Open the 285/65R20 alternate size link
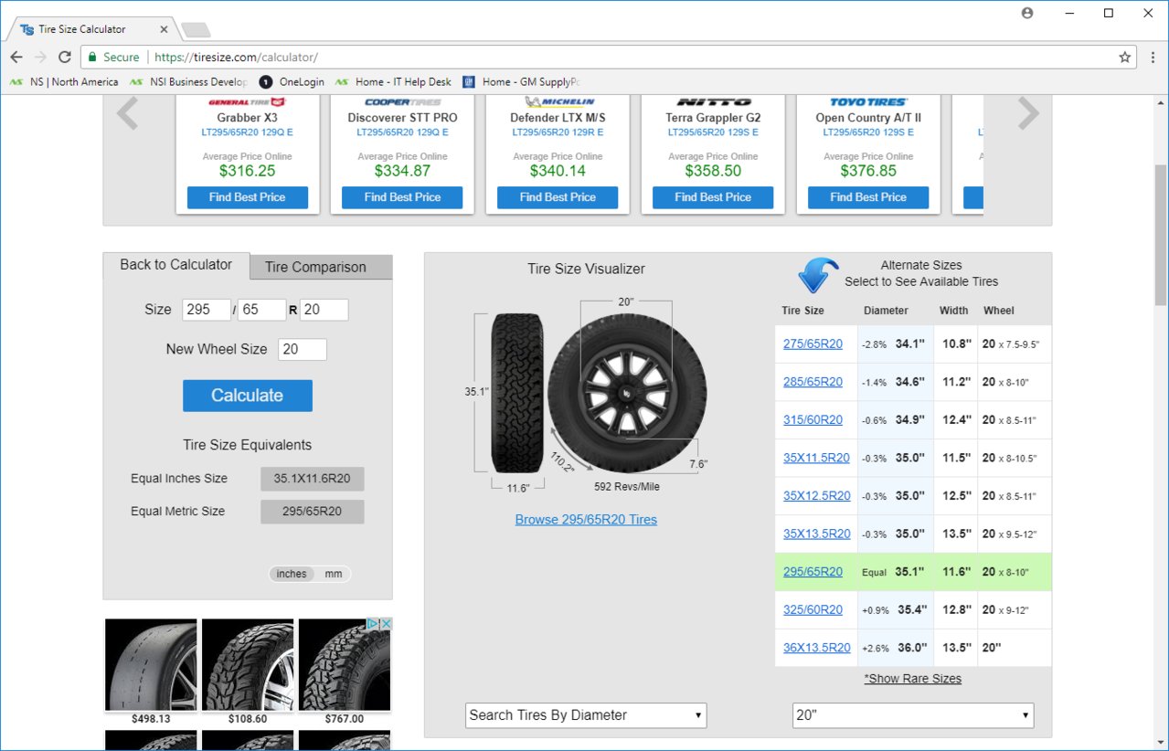 [813, 382]
